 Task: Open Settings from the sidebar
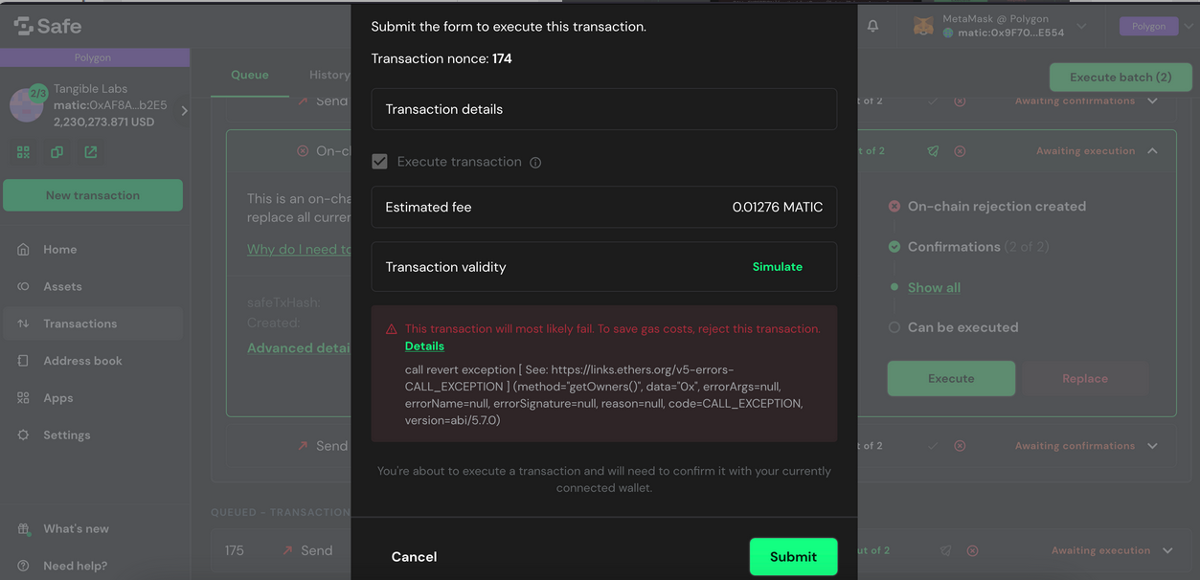(65, 435)
